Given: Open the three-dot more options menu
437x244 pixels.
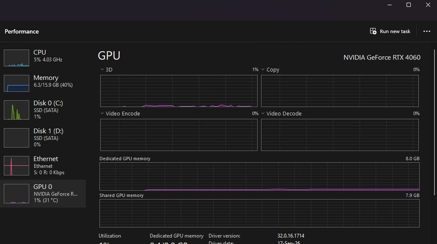Looking at the screenshot, I should point(427,31).
